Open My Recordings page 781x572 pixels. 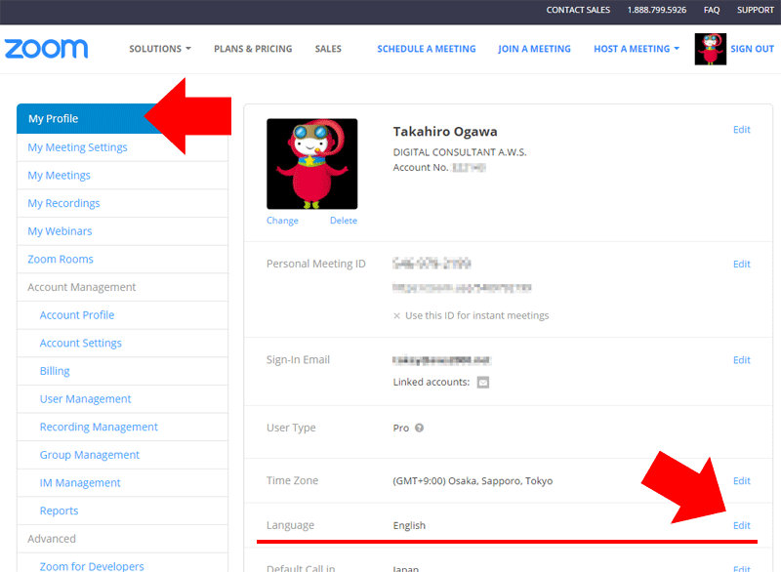[63, 203]
